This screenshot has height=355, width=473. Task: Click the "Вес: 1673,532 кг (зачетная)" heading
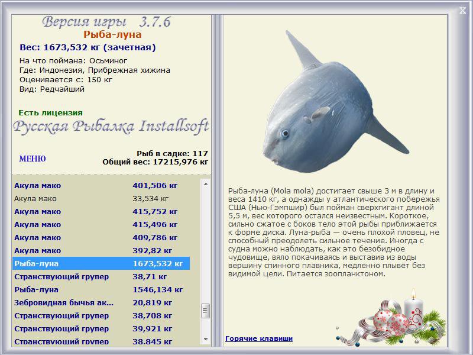click(88, 47)
